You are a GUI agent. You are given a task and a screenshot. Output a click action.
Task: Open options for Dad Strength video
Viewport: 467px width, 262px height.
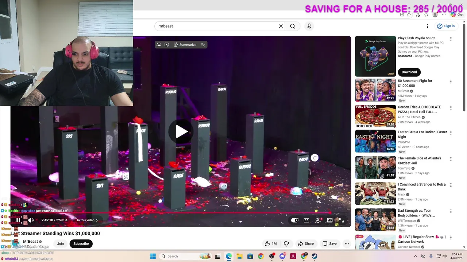click(x=451, y=211)
